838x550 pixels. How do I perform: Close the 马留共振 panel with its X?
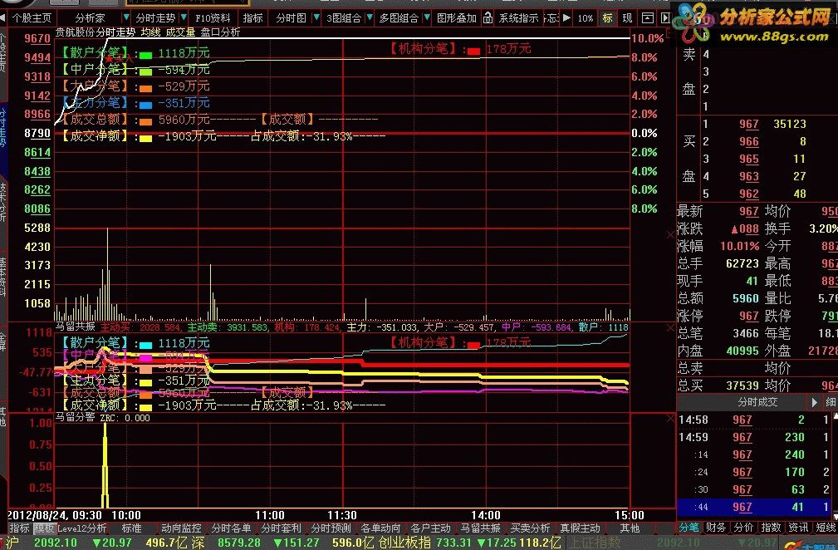[671, 327]
